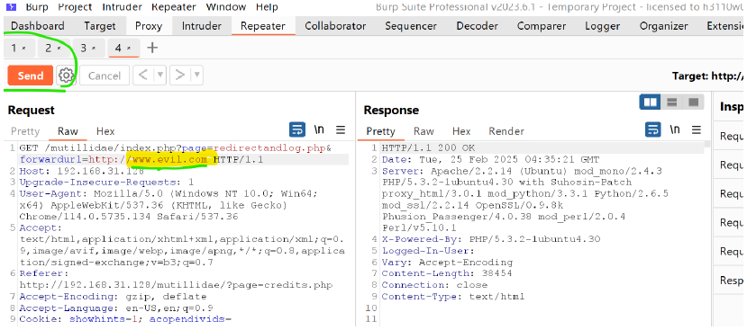The height and width of the screenshot is (330, 747).
Task: Click the forwardurl value www.evil.com
Action: [169, 160]
